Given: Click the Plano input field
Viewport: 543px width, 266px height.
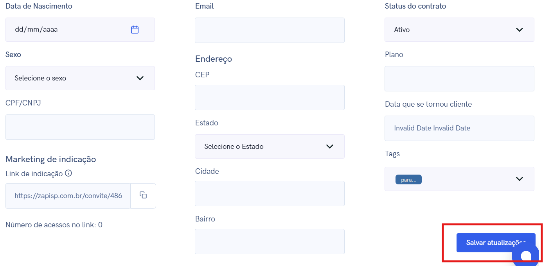Looking at the screenshot, I should tap(459, 79).
